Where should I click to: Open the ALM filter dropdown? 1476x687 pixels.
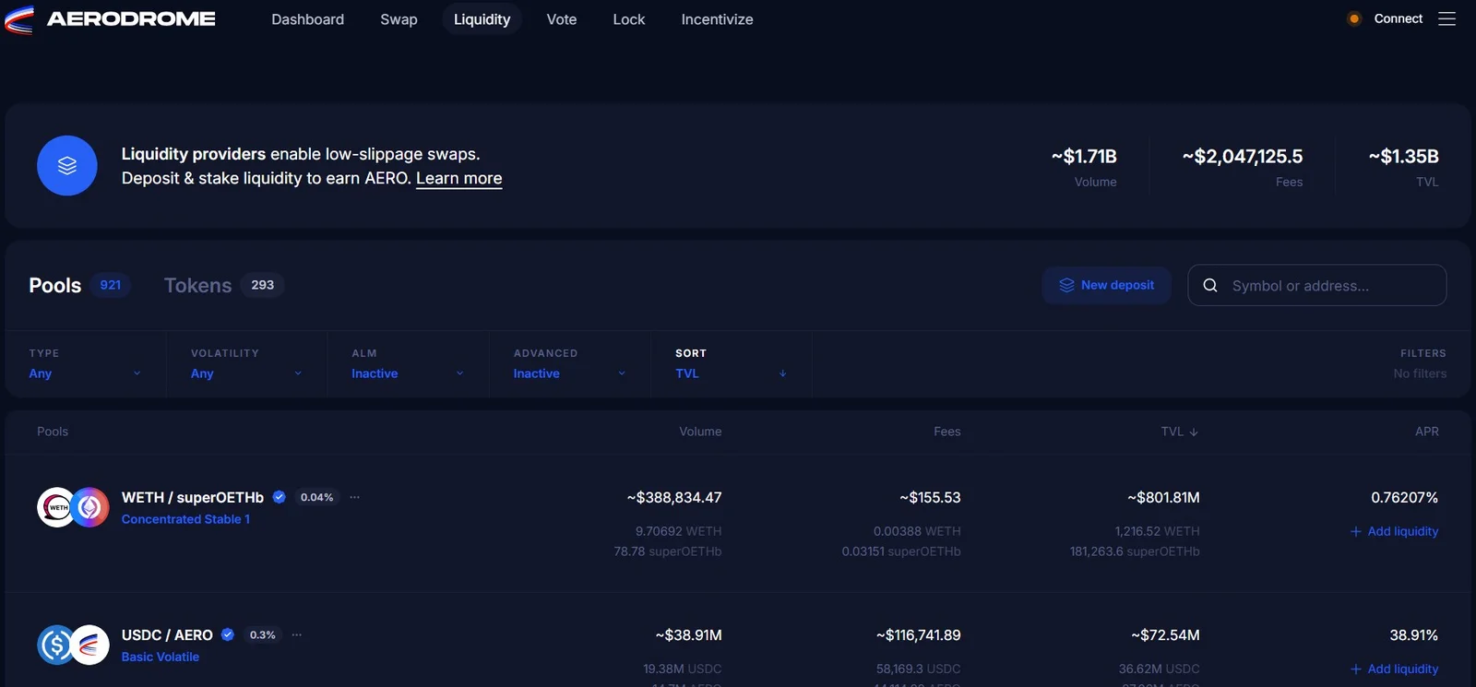click(408, 364)
